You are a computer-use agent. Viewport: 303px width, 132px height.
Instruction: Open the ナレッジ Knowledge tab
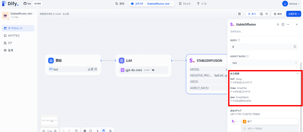[184, 4]
